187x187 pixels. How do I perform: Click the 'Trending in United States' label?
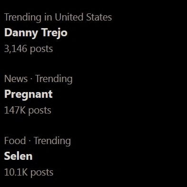point(58,17)
